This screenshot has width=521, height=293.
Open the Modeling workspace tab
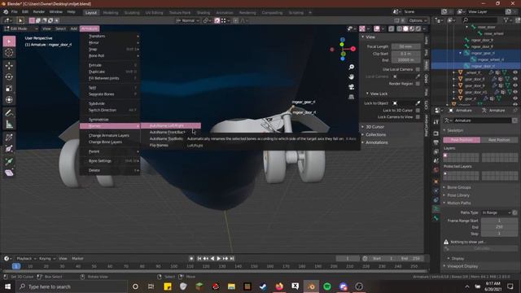tap(111, 13)
